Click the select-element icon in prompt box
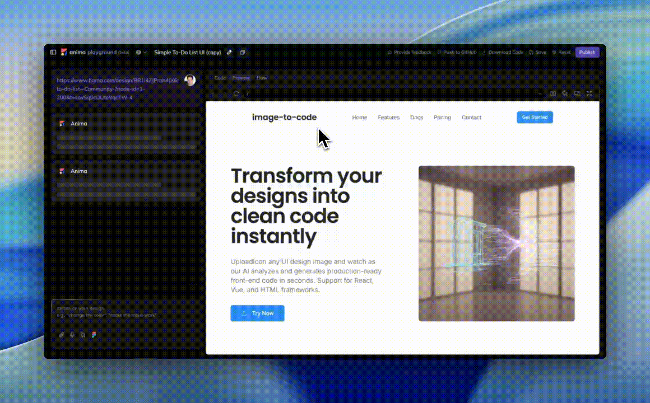 point(83,335)
